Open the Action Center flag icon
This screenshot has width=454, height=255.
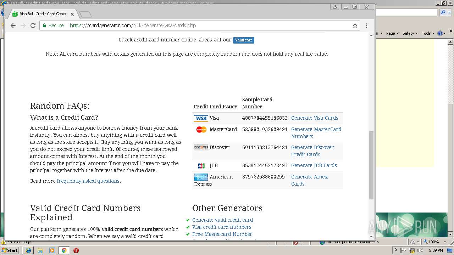coord(404,250)
